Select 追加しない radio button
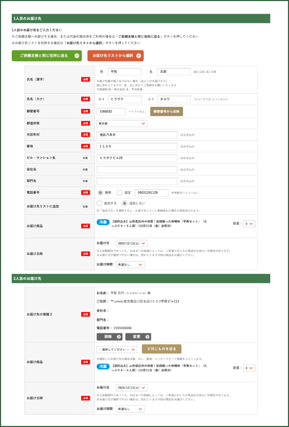The width and height of the screenshot is (289, 427). (x=125, y=203)
